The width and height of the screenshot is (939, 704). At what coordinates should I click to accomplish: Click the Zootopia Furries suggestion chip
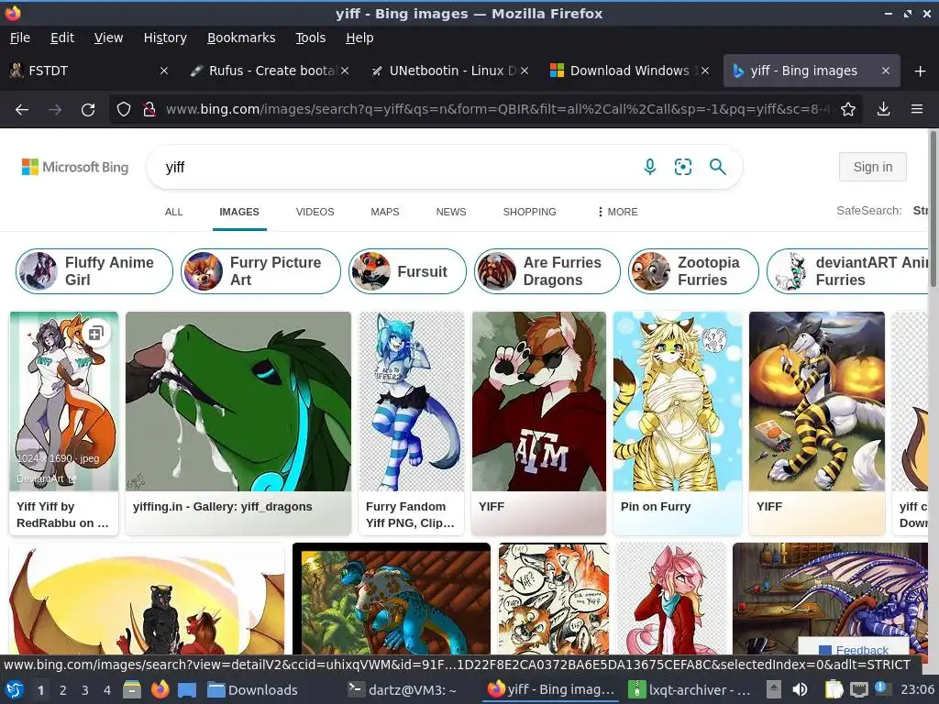693,271
